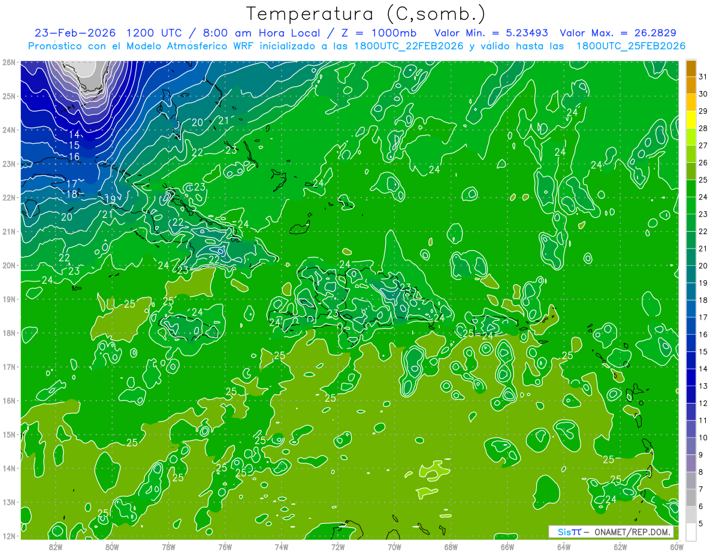Click the colorbar label 27

pos(703,145)
